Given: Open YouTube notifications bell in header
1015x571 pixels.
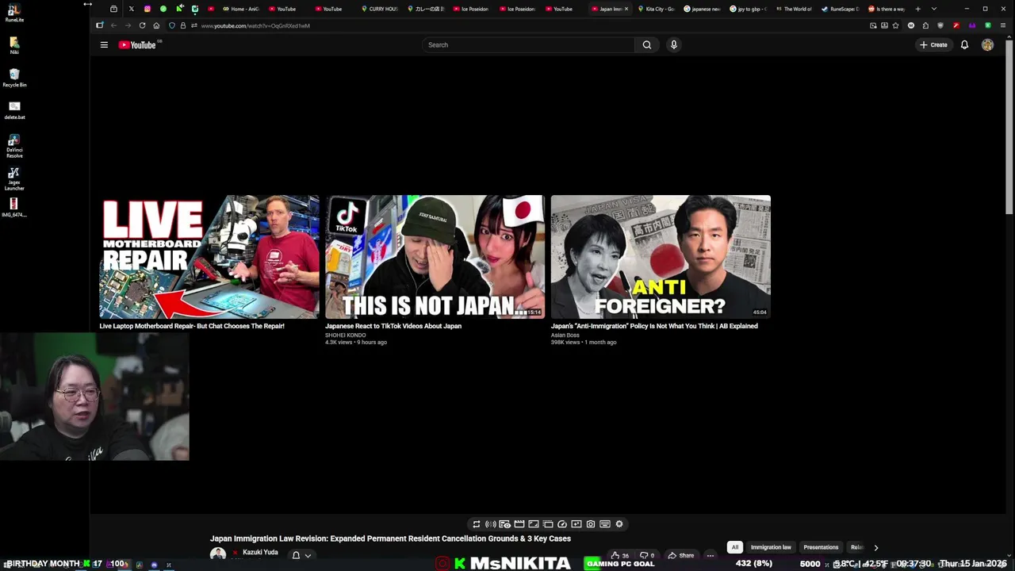Looking at the screenshot, I should [964, 45].
